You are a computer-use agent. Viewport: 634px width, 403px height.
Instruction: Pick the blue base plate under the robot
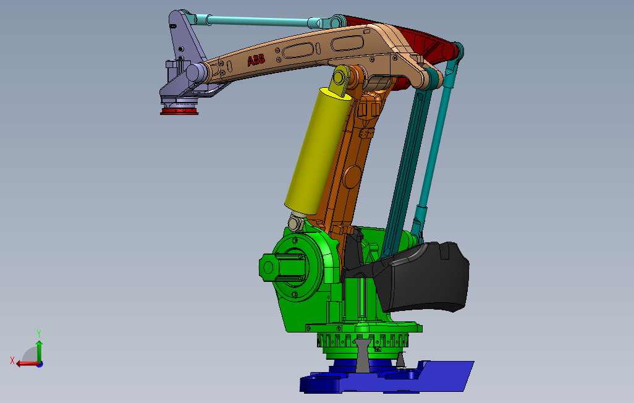(387, 377)
